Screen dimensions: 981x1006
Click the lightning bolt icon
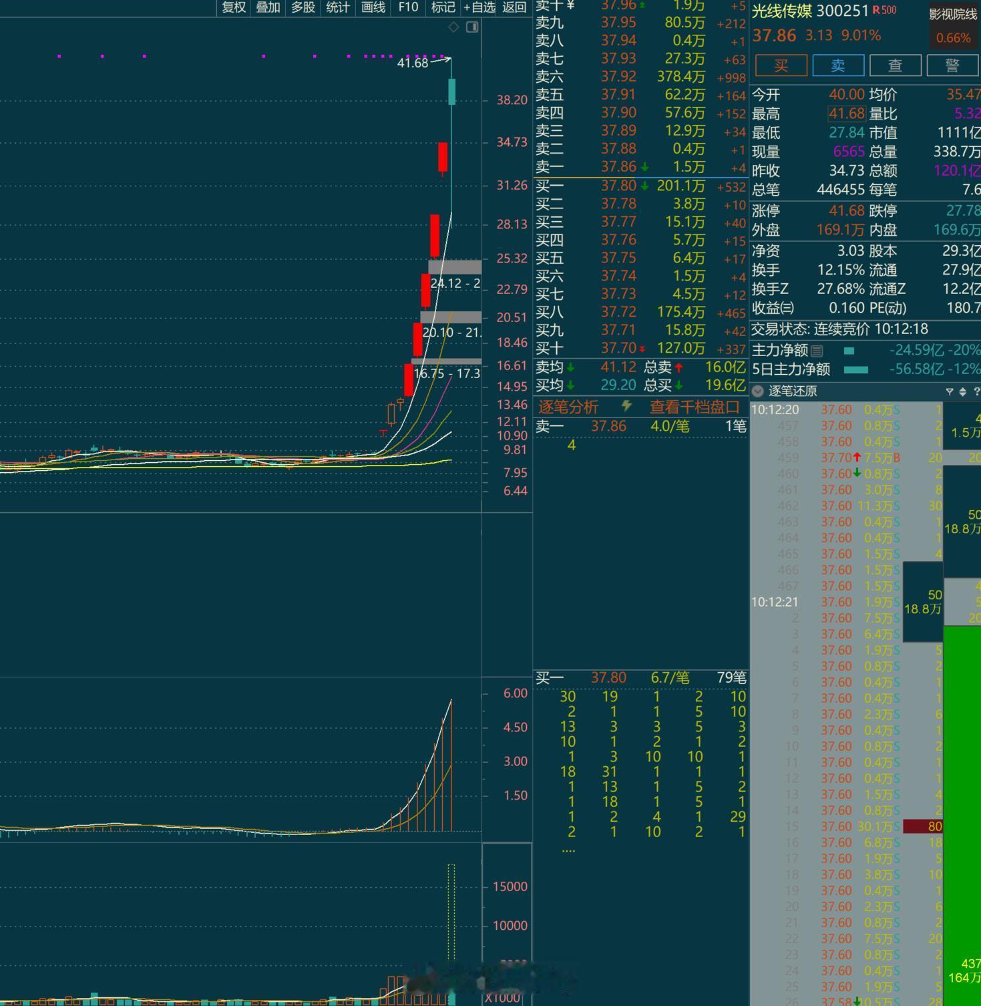click(626, 406)
